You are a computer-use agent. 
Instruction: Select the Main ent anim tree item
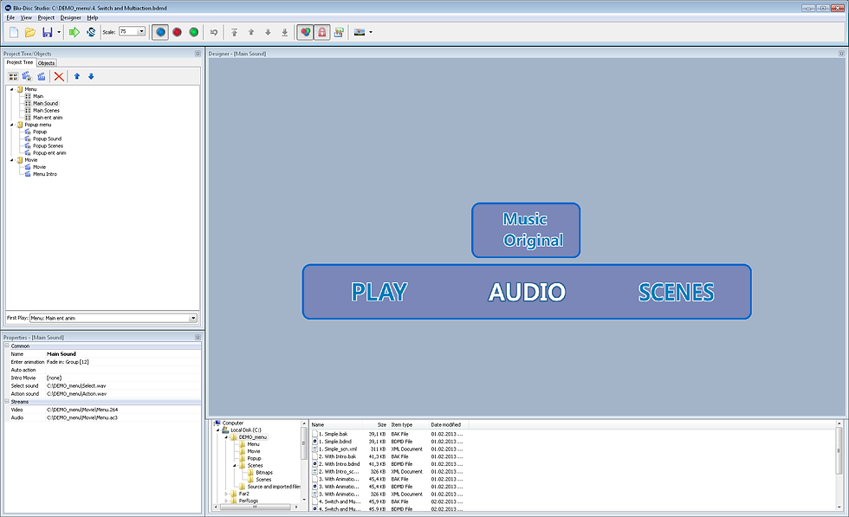[48, 118]
